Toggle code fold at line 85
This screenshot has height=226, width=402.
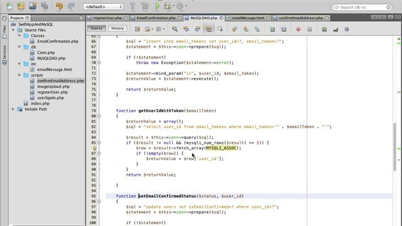click(99, 143)
